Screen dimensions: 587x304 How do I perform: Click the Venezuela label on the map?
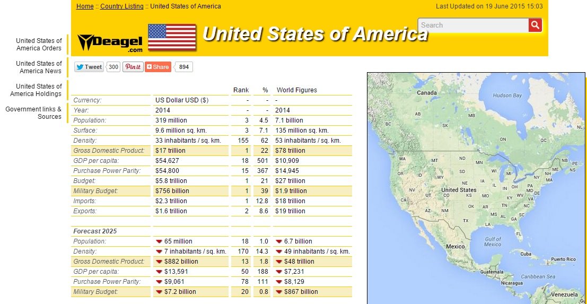[566, 294]
